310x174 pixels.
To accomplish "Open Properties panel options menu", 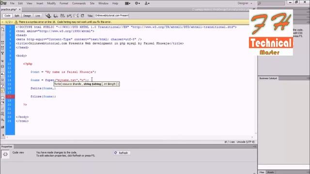I will pos(254,146).
